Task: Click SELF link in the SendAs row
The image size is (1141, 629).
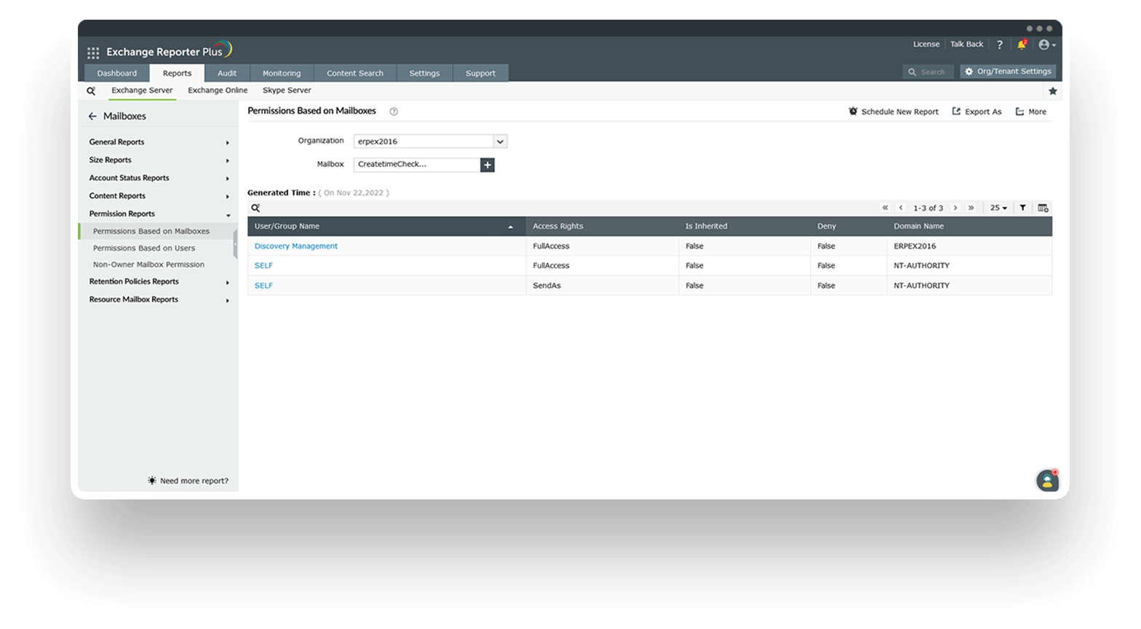Action: pos(263,286)
